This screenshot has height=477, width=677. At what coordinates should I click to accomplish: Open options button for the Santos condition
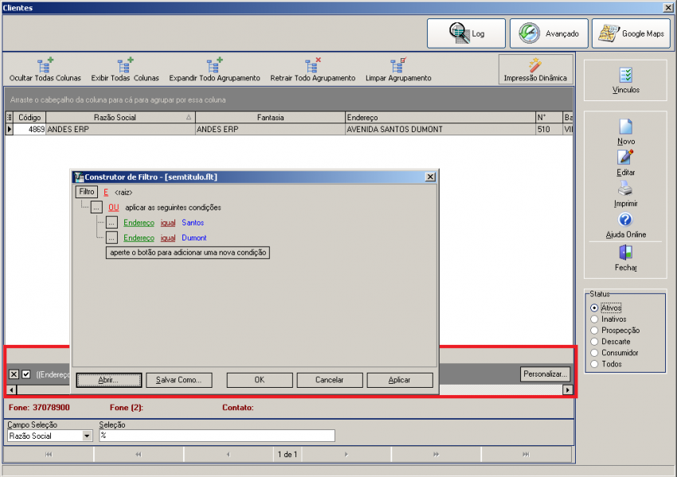point(112,223)
